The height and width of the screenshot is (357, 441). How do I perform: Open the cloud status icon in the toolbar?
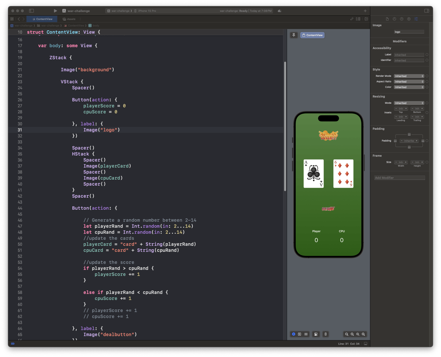[279, 11]
